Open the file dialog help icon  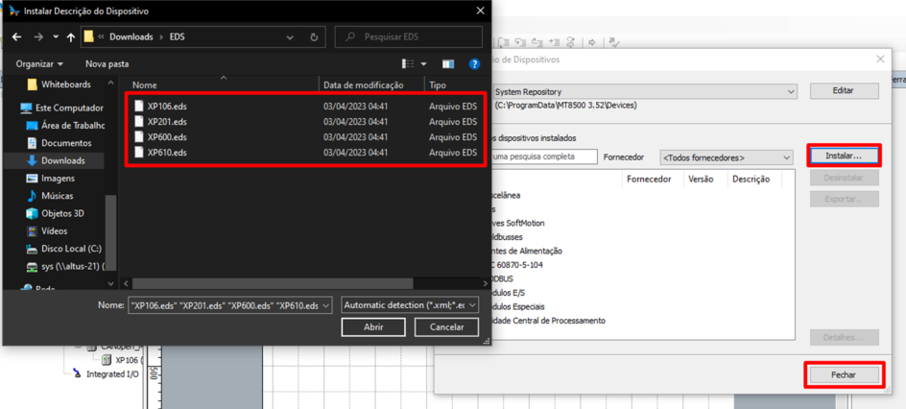473,64
